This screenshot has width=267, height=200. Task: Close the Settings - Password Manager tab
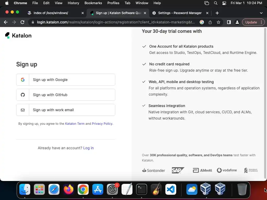(x=207, y=13)
